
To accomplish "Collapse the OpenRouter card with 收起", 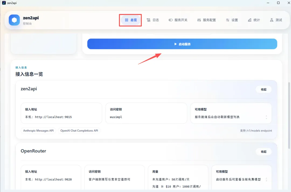I will click(264, 152).
